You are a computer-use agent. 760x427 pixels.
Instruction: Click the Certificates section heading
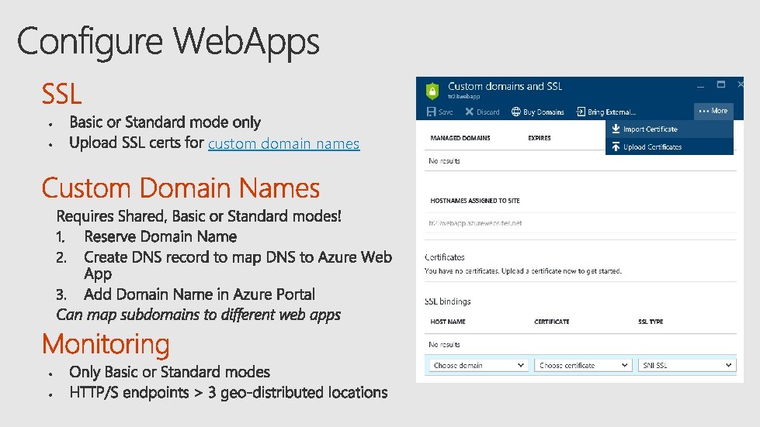(445, 257)
